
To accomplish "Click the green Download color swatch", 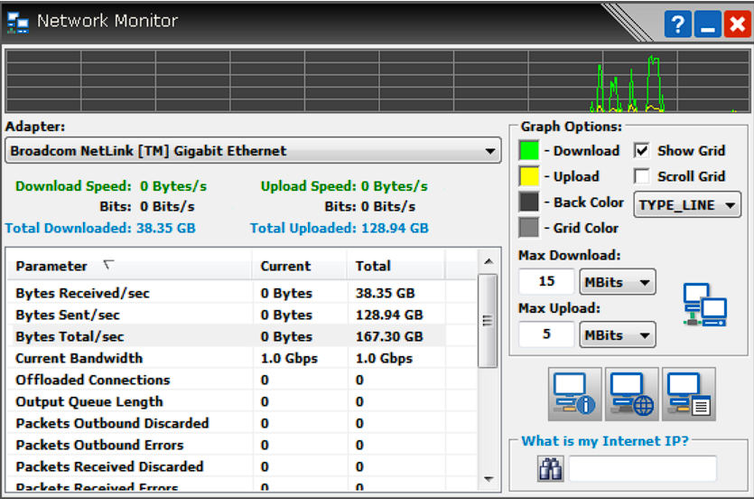I will pyautogui.click(x=529, y=151).
